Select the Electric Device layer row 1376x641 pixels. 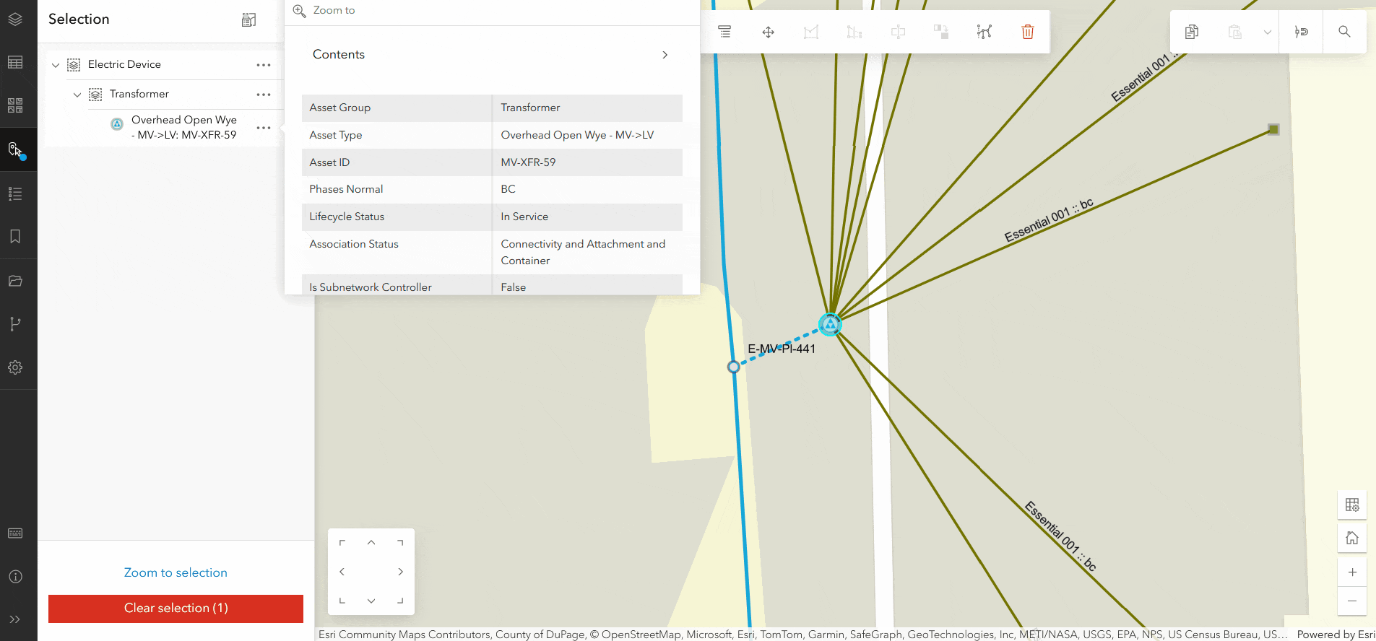pyautogui.click(x=124, y=64)
